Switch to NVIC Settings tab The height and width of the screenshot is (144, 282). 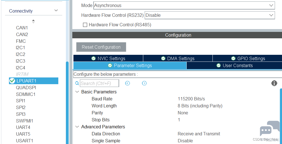point(108,58)
